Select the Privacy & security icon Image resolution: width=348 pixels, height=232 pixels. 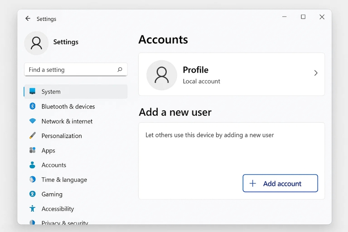[33, 223]
